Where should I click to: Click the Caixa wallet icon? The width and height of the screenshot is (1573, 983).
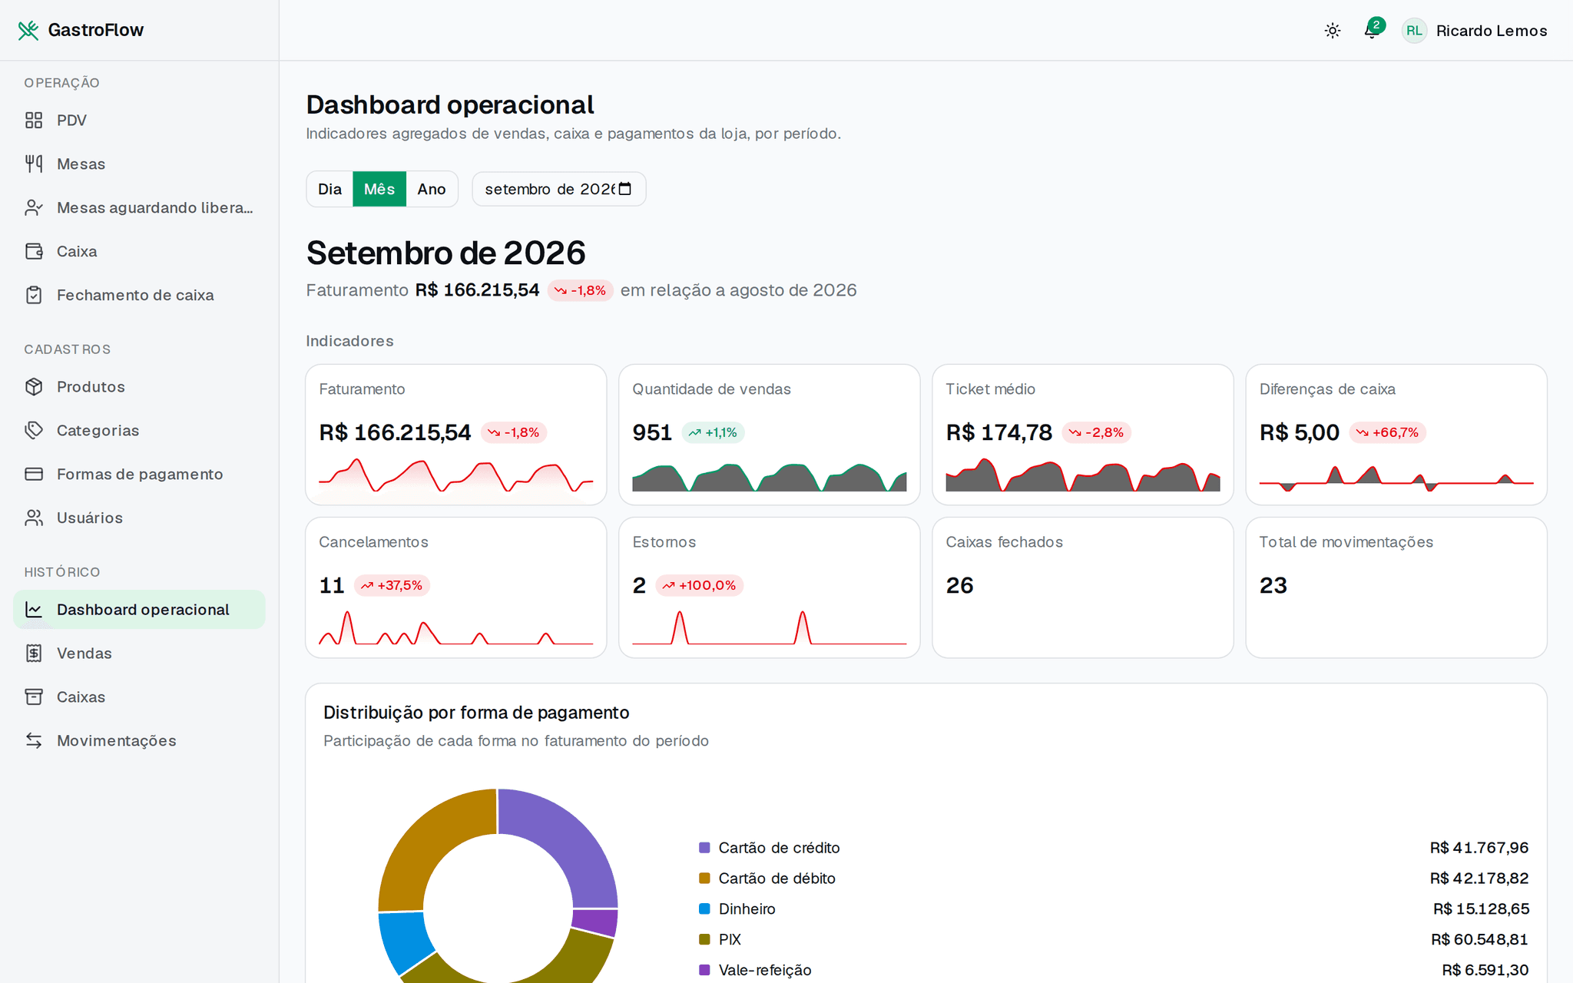[34, 252]
